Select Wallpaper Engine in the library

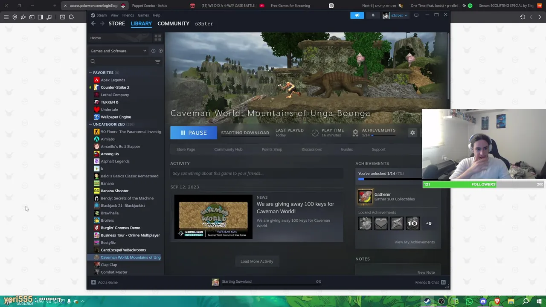coord(116,117)
